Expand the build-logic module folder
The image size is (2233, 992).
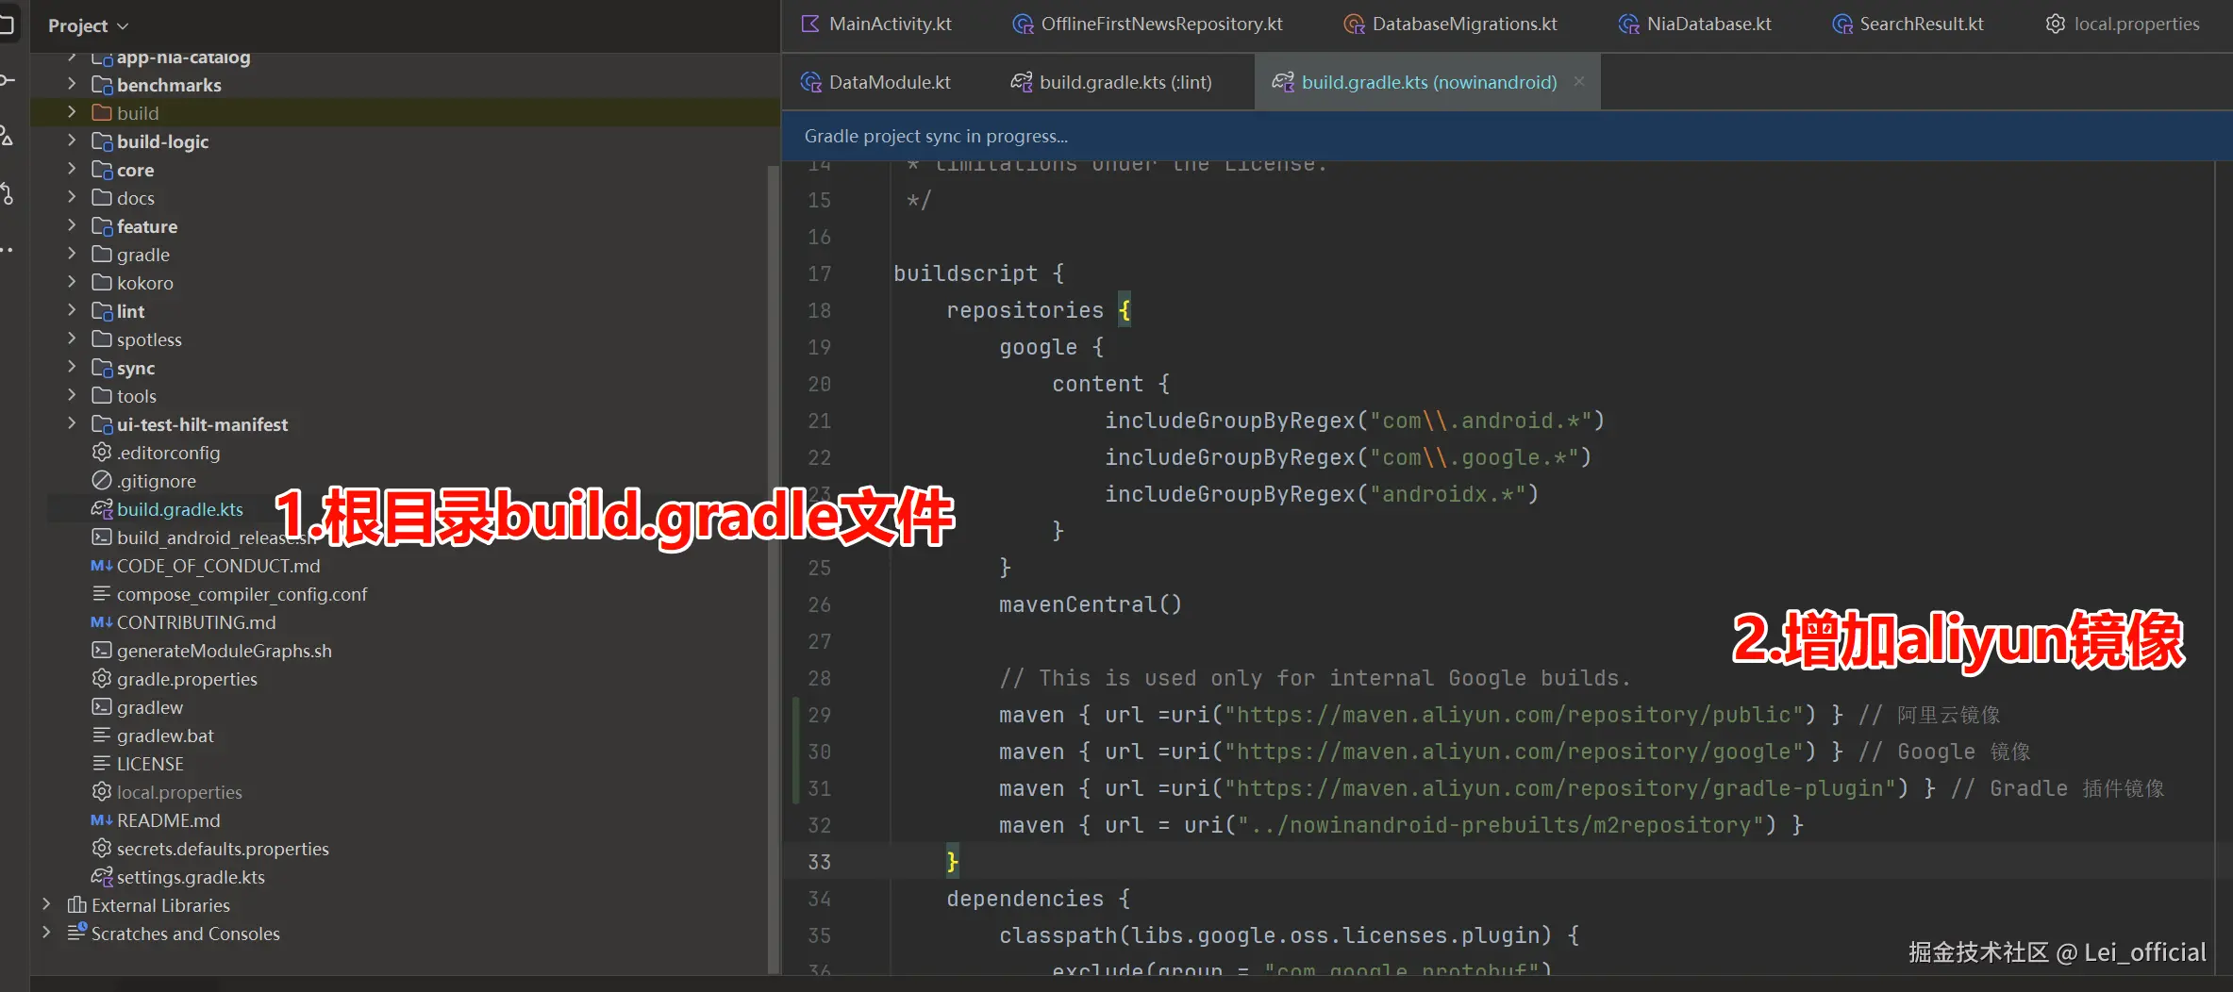72,141
